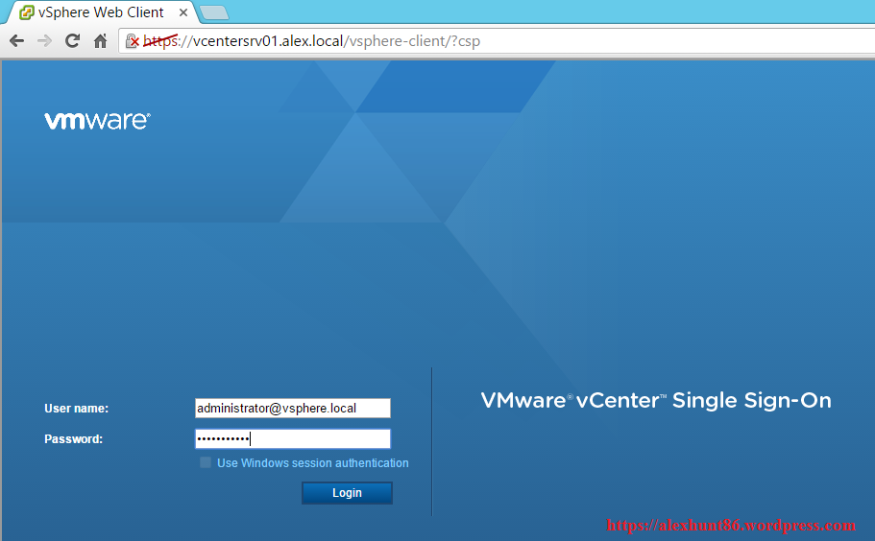
Task: Select the vSphere Web Client tab
Action: pyautogui.click(x=101, y=12)
